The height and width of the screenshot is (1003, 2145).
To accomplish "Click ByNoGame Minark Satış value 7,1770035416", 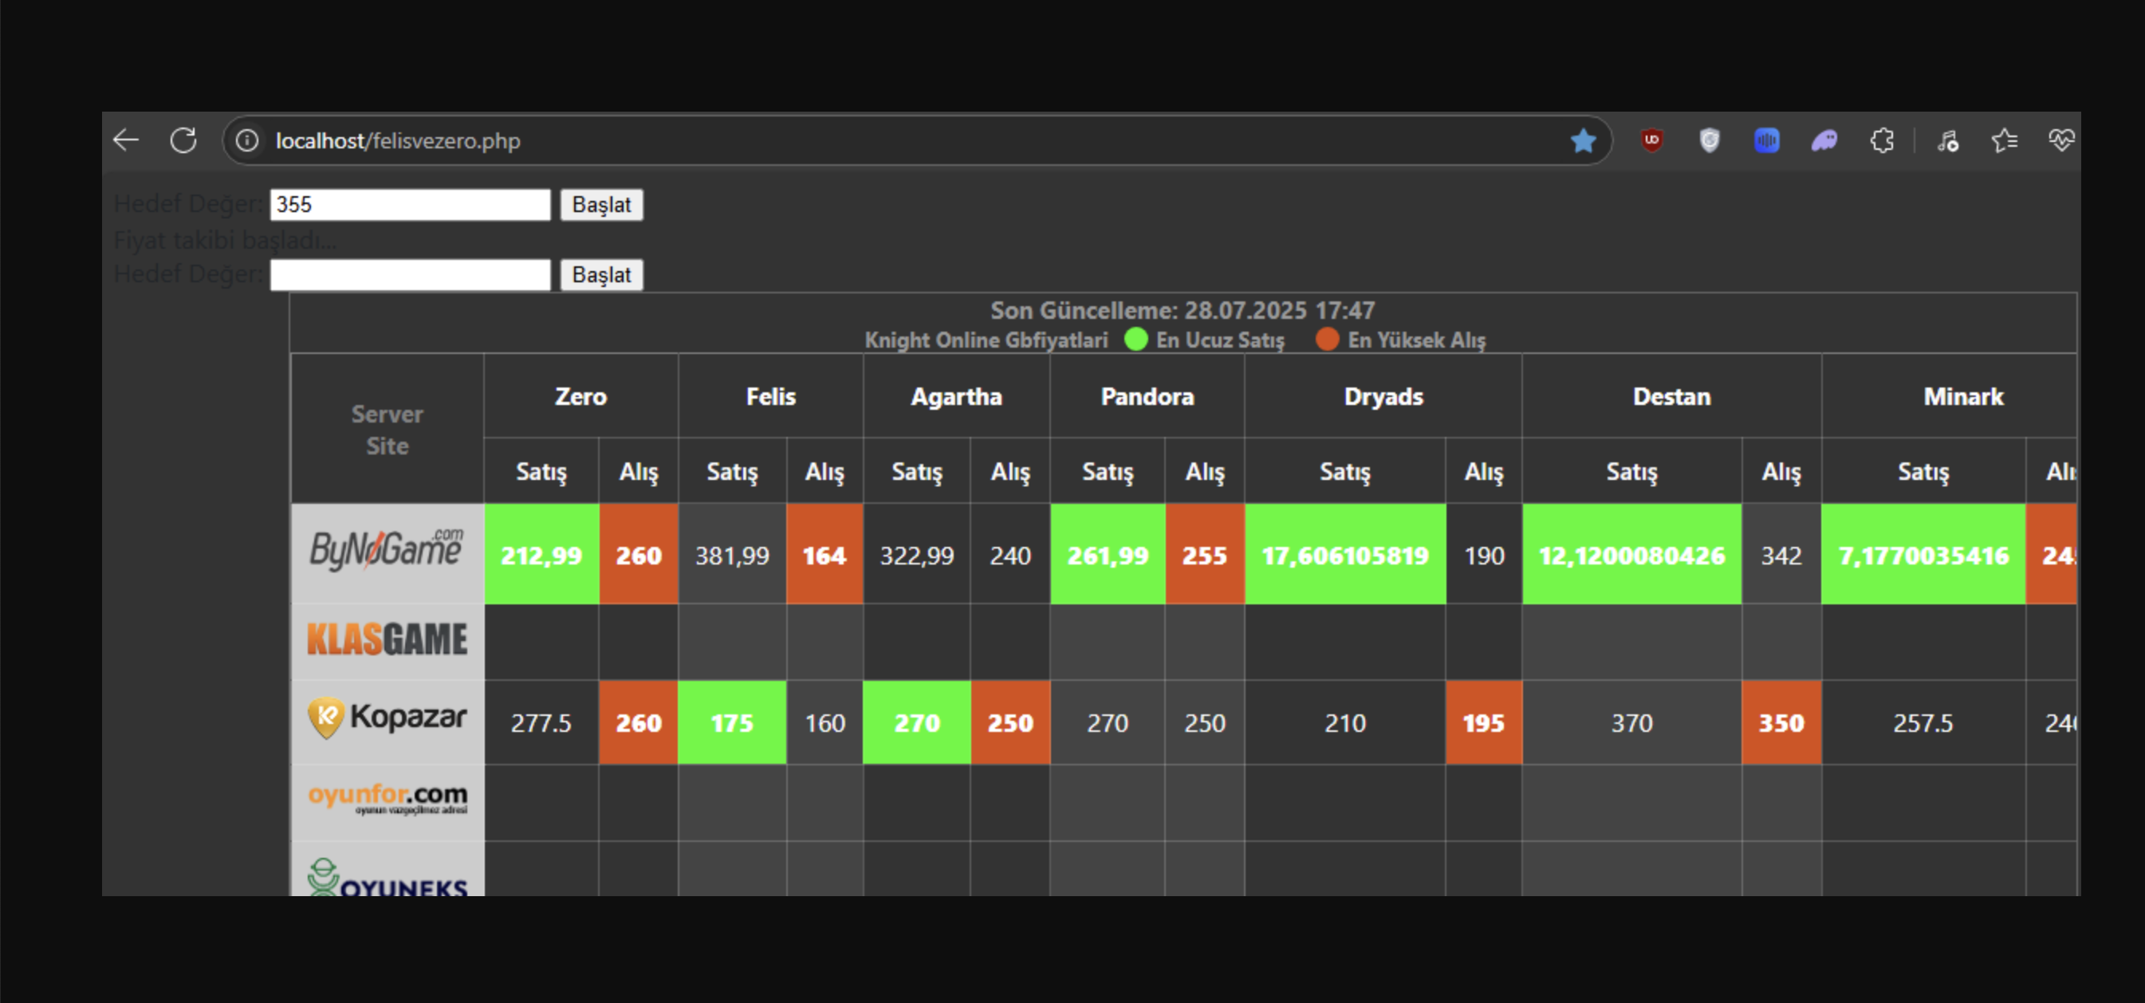I will coord(1923,555).
